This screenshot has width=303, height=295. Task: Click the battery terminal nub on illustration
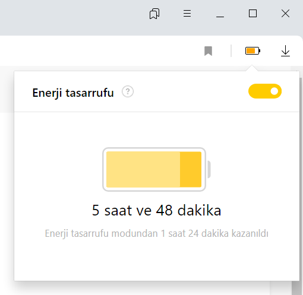click(x=209, y=169)
